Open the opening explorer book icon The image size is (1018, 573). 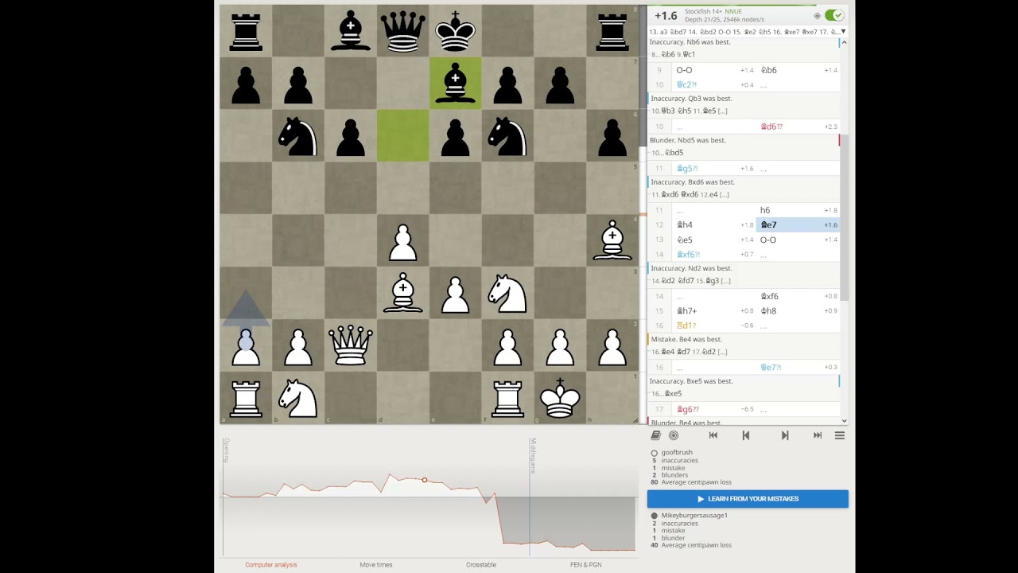point(655,435)
